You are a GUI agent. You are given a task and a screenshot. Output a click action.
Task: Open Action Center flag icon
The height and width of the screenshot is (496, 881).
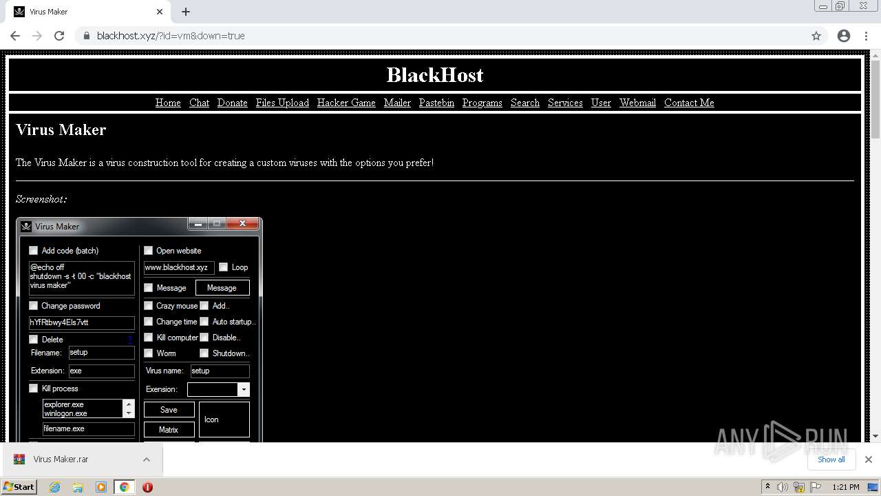coord(815,487)
